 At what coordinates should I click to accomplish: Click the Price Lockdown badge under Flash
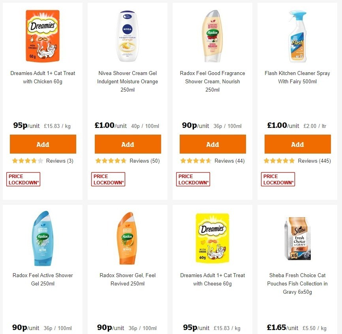(278, 179)
